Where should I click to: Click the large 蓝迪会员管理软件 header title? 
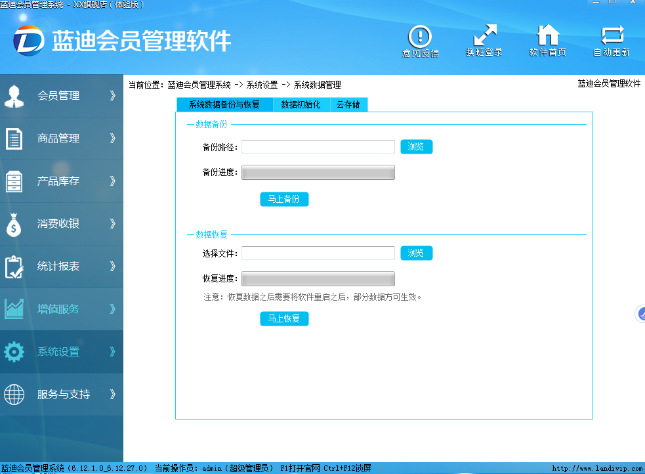[x=141, y=41]
